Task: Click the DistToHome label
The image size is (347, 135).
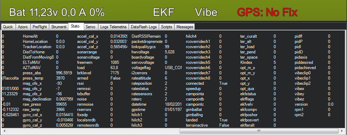Action: pyautogui.click(x=34, y=52)
